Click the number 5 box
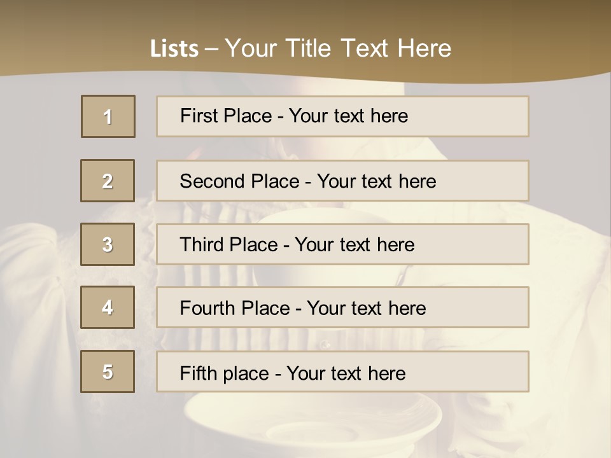This screenshot has width=611, height=458. coord(108,371)
